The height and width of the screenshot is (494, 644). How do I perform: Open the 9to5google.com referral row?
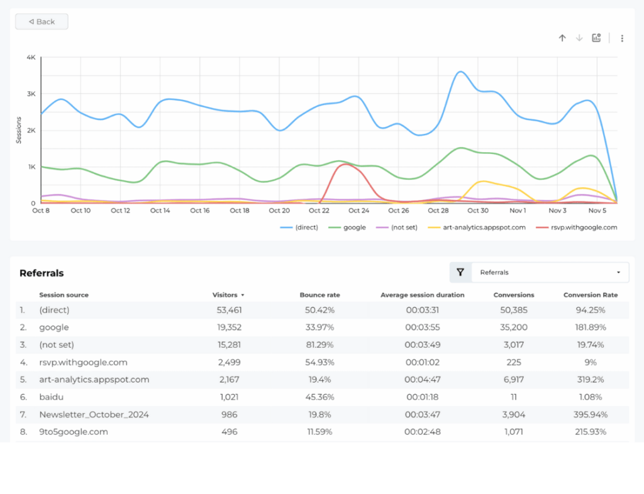[73, 432]
